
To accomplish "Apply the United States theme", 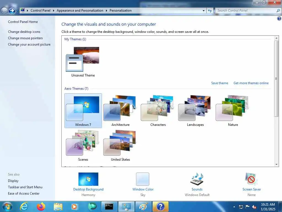I will pyautogui.click(x=120, y=145).
